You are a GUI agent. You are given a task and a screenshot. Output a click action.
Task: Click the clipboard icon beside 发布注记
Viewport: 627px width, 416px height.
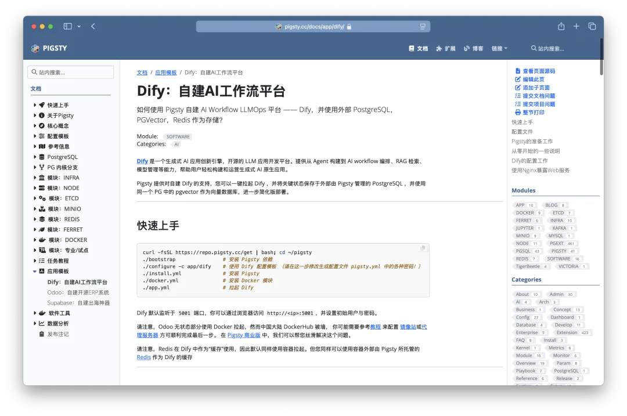pyautogui.click(x=42, y=334)
